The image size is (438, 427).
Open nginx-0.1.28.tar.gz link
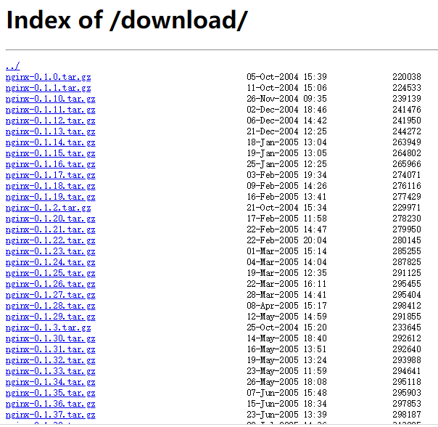[x=50, y=306]
